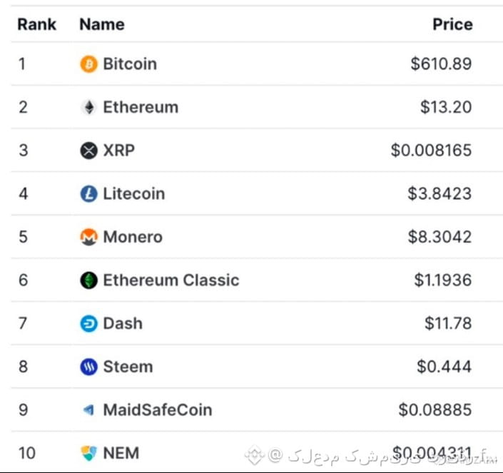Click the orange Bitcoin logo icon

[88, 63]
